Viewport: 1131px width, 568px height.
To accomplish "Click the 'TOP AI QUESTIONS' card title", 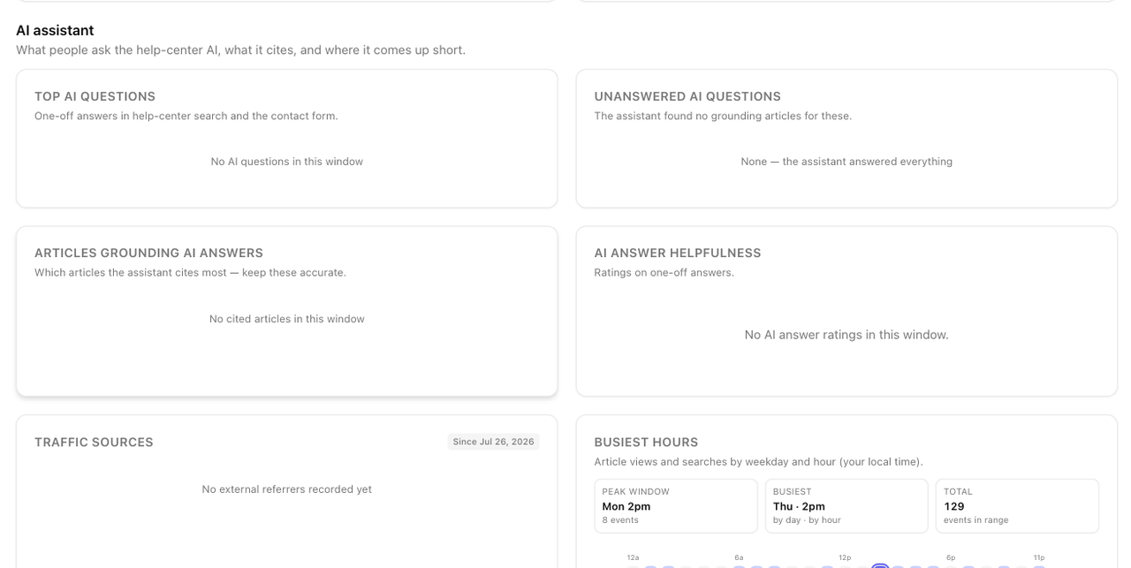I will [95, 96].
